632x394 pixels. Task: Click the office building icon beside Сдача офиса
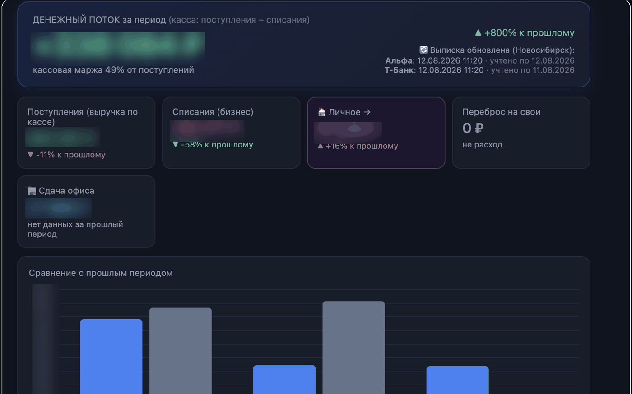tap(32, 191)
